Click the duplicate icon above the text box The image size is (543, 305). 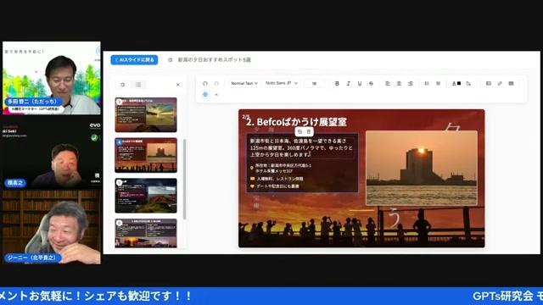click(299, 132)
